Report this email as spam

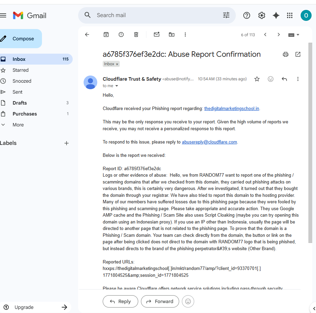[121, 35]
